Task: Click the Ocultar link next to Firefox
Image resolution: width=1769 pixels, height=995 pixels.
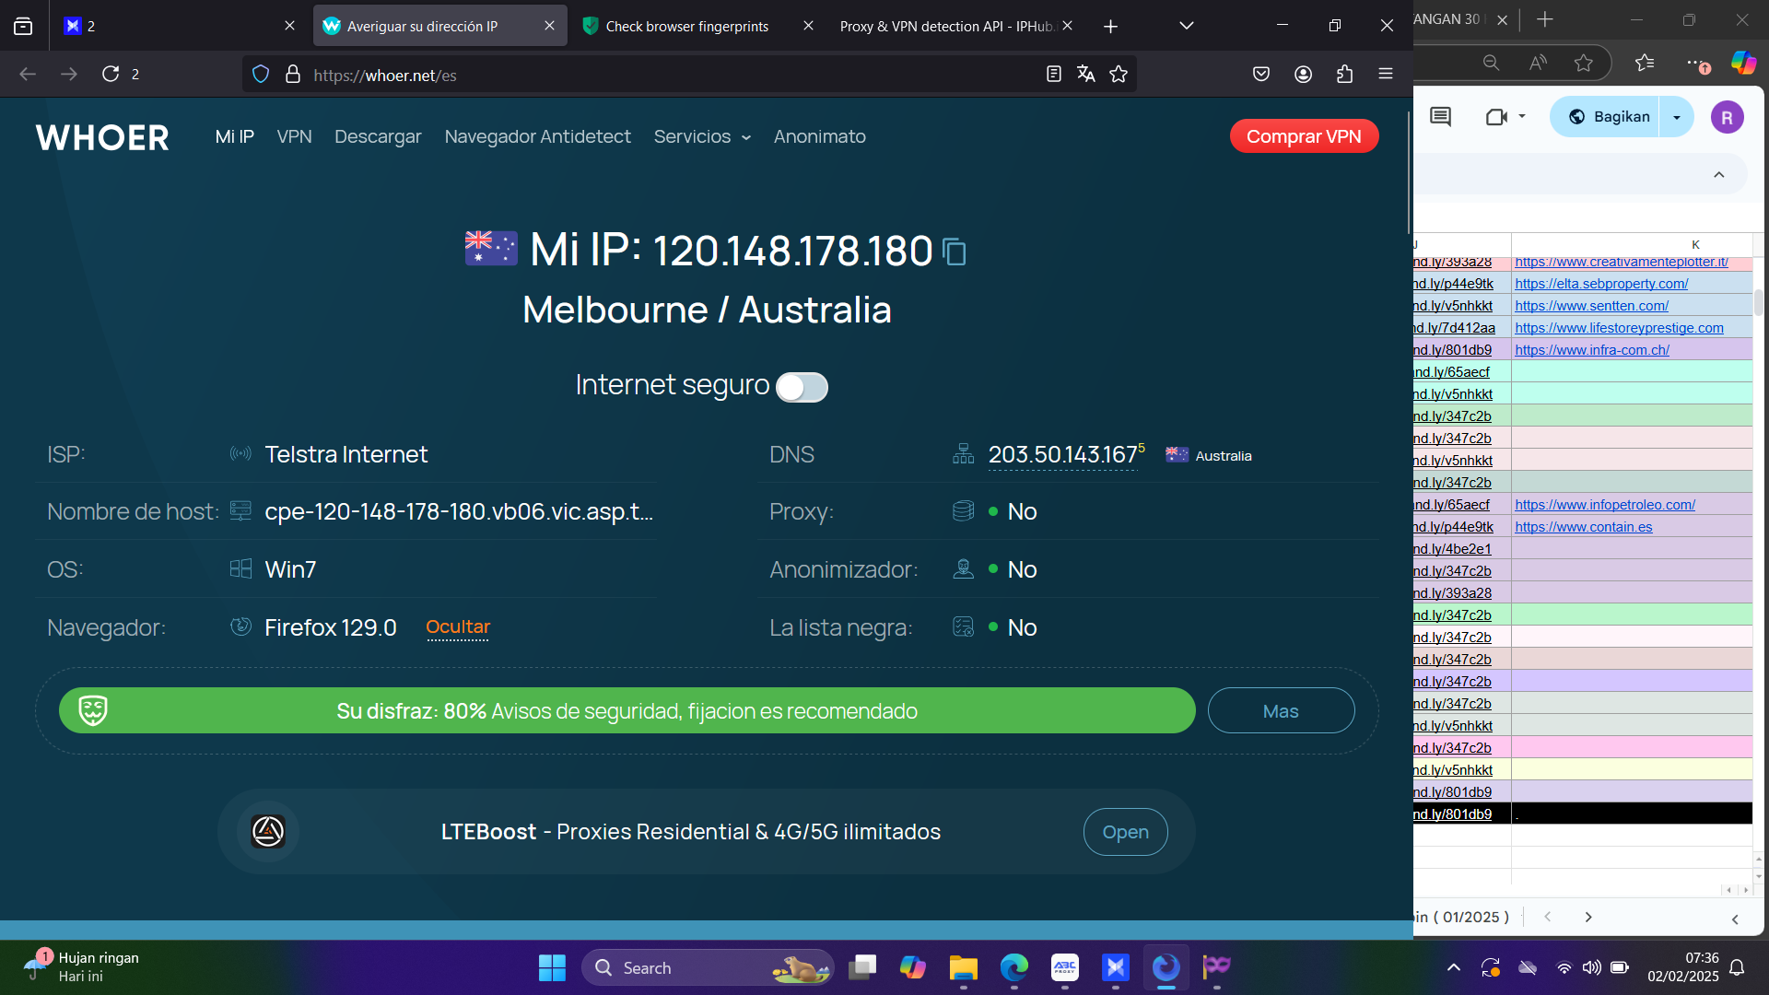Action: (x=458, y=627)
